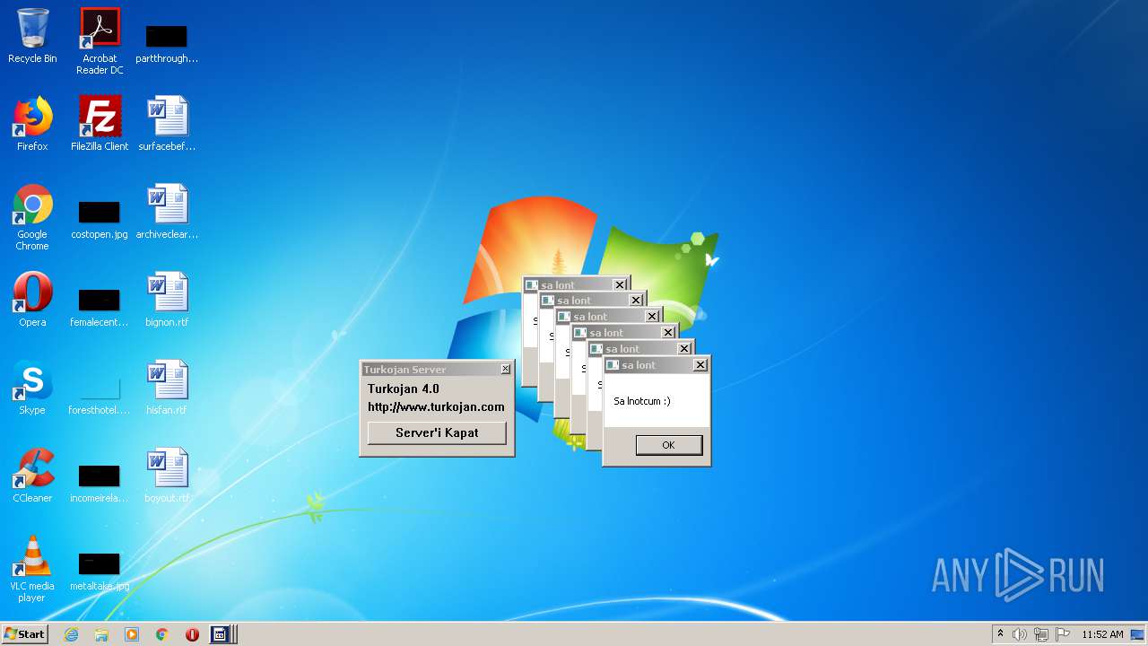Screen dimensions: 1148x646
Task: Close the frontmost sa lont dialog
Action: tap(700, 365)
